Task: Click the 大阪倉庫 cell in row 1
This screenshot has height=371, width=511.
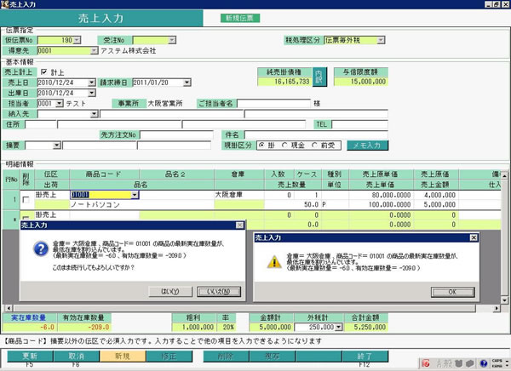Action: point(239,195)
